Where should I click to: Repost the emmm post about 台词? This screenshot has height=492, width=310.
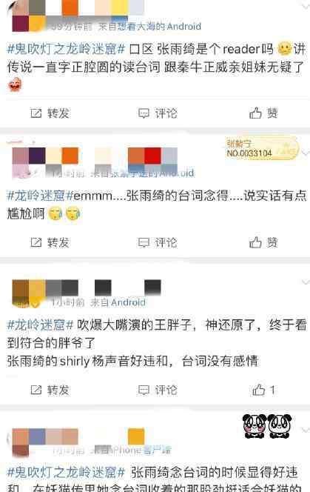click(50, 242)
